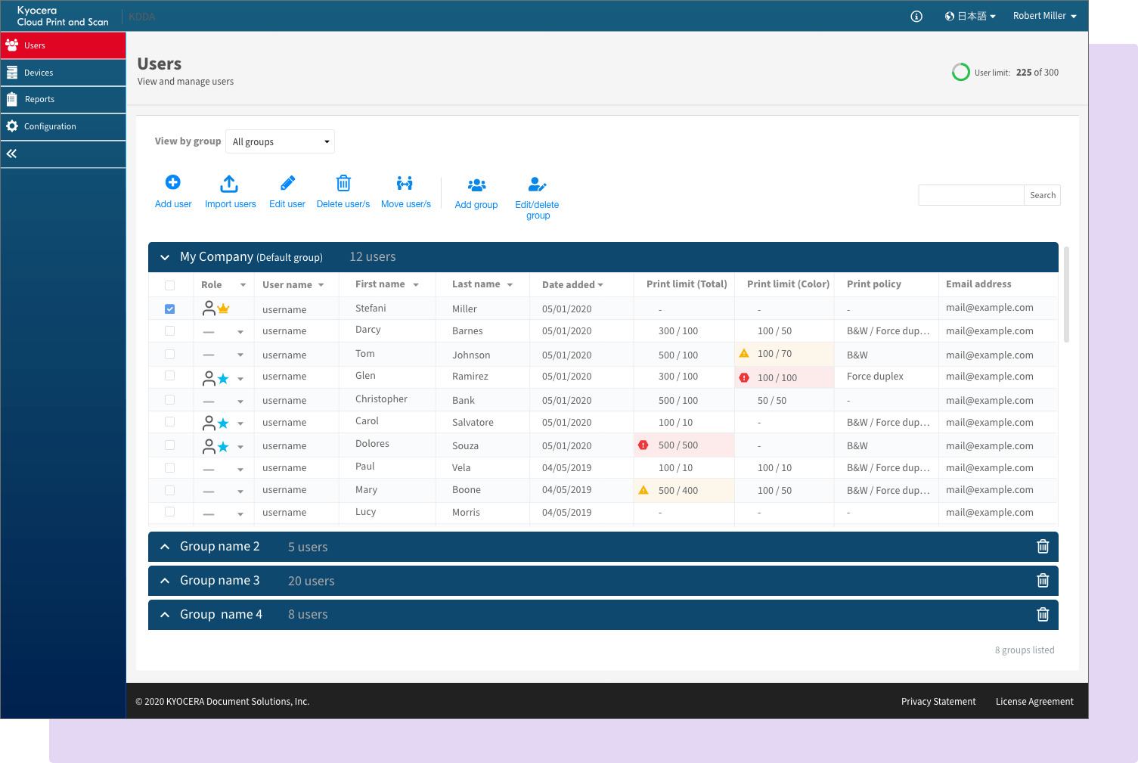Open Users in the sidebar
The height and width of the screenshot is (763, 1138).
coord(64,45)
